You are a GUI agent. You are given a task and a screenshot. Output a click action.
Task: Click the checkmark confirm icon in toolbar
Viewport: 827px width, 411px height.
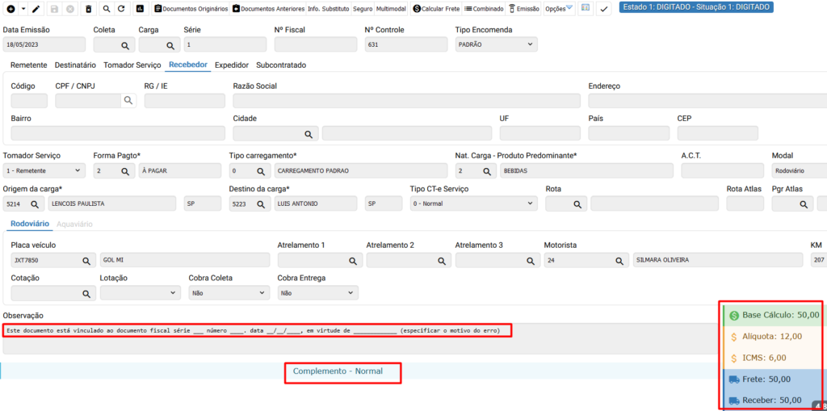click(x=602, y=9)
